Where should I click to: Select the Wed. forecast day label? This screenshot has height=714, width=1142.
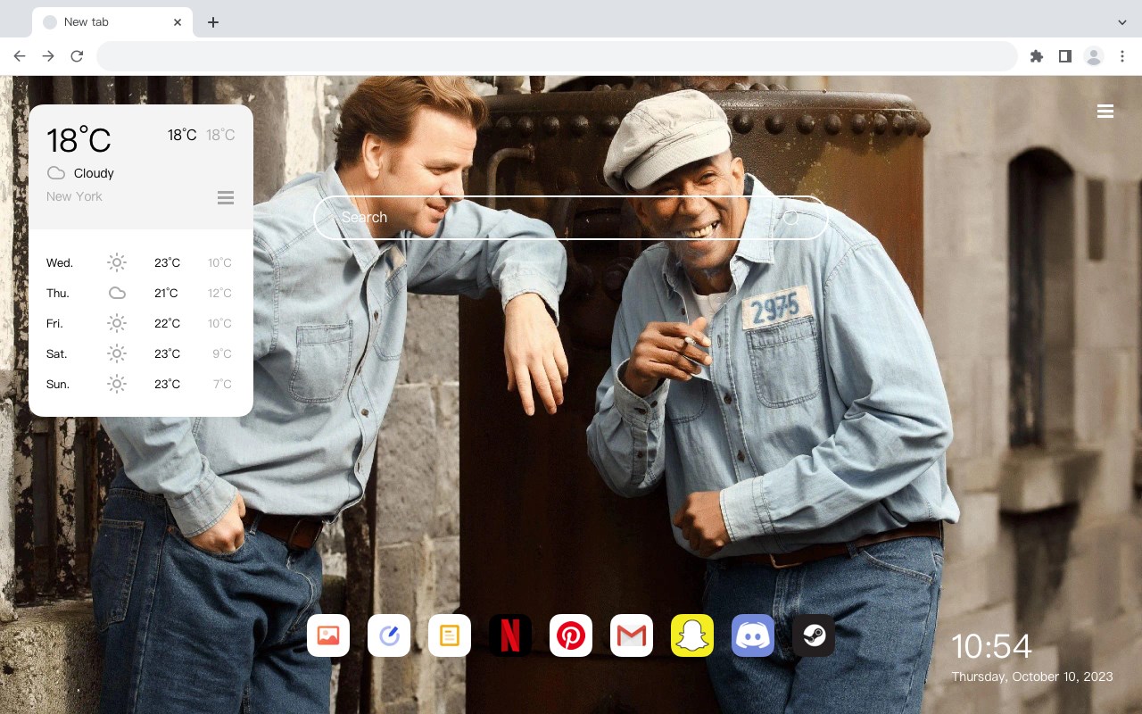60,262
